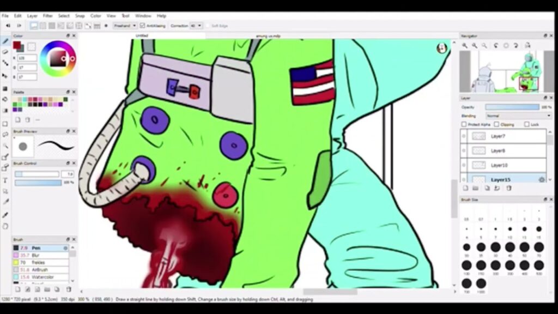Select the Magic Wand tool

click(5, 146)
